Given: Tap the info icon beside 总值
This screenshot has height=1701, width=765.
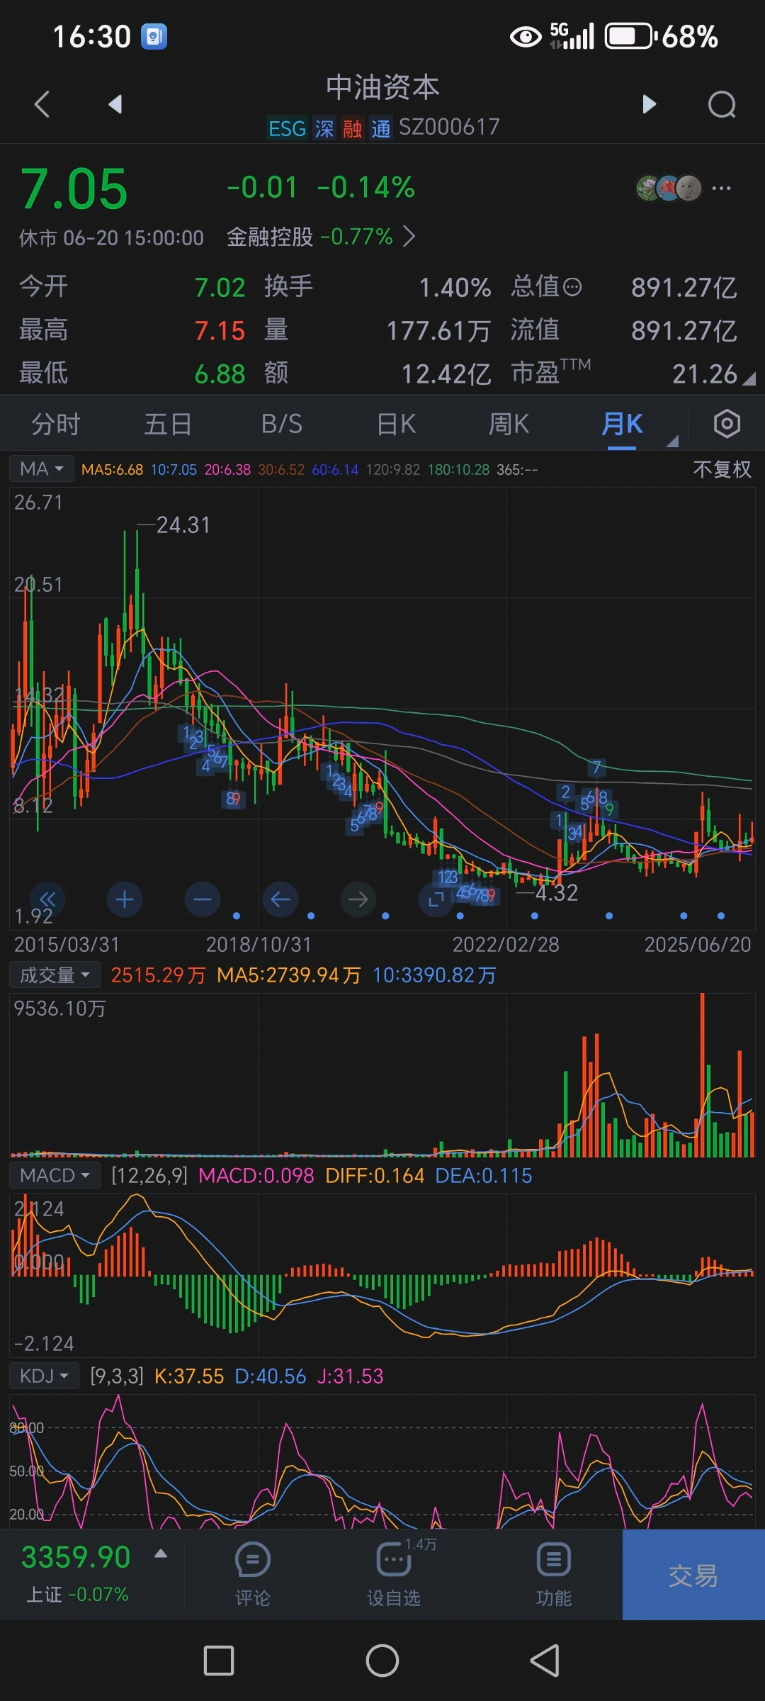Looking at the screenshot, I should 572,287.
